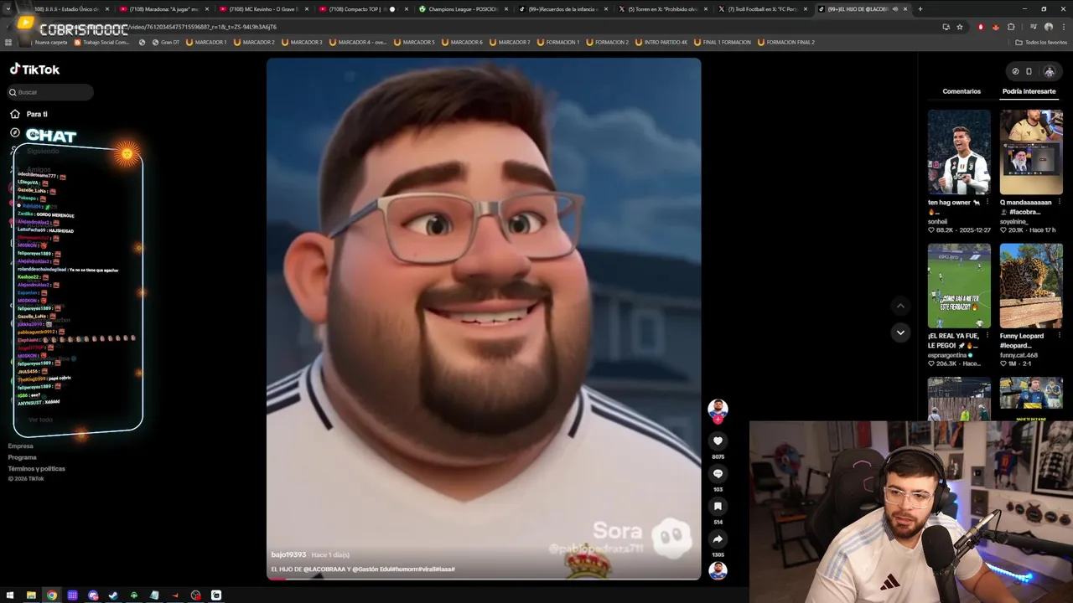Open the profile avatar at top right
1073x603 pixels.
(1049, 71)
